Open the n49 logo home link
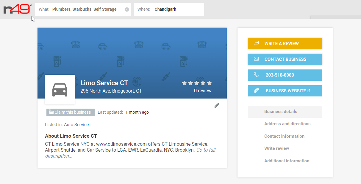 tap(17, 9)
